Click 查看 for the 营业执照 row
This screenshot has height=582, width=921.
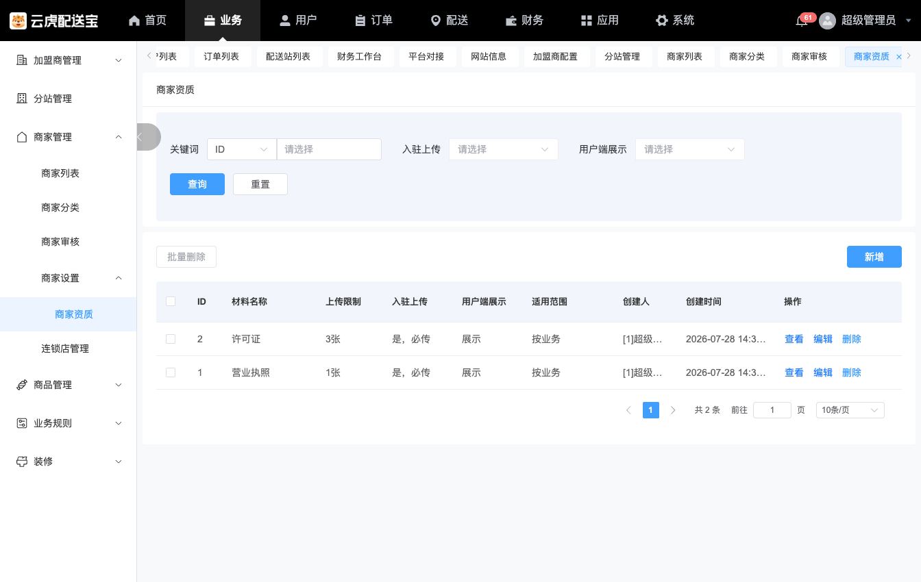(x=794, y=372)
